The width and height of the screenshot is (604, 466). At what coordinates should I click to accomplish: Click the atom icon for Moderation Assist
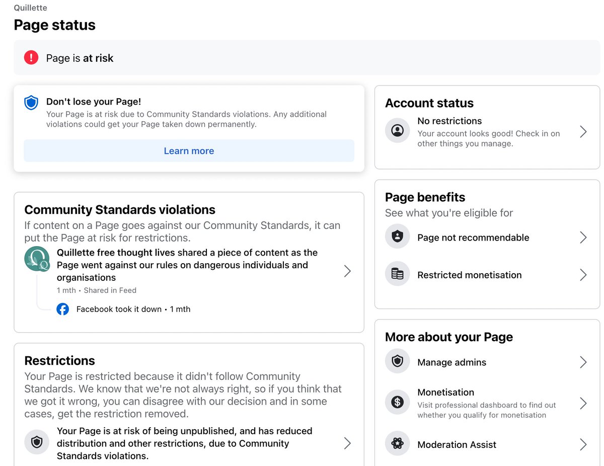[398, 444]
